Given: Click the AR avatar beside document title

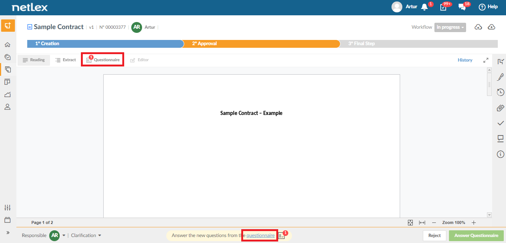Looking at the screenshot, I should 137,27.
